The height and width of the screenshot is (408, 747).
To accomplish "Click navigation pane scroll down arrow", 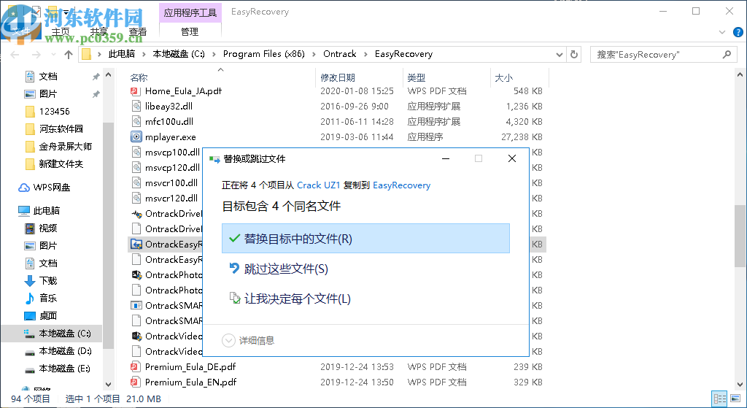I will [x=108, y=384].
